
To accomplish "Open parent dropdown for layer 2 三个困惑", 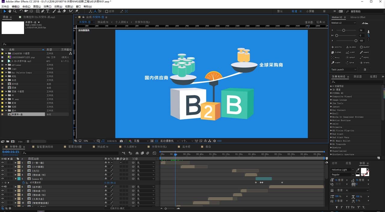I will point(146,167).
